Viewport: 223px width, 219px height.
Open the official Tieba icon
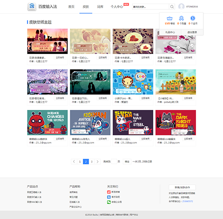pyautogui.click(x=109, y=197)
